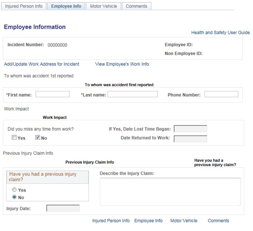Click the Employee Info tab

pos(66,6)
